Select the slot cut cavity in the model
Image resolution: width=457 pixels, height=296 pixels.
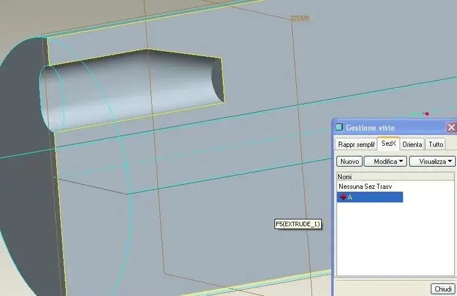click(x=131, y=90)
